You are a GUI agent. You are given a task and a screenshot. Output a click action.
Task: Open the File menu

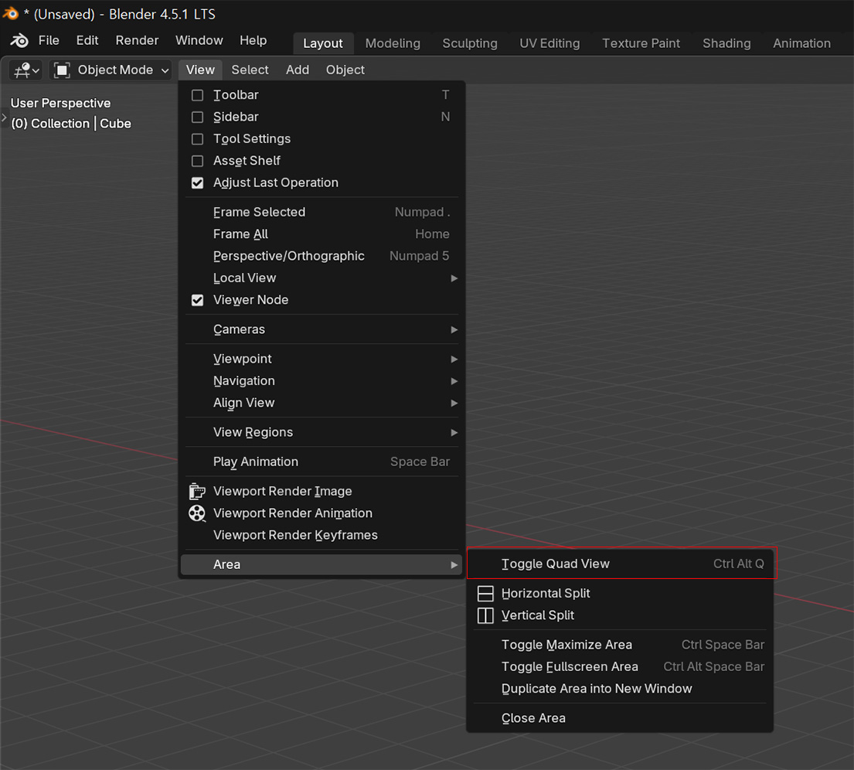[49, 40]
